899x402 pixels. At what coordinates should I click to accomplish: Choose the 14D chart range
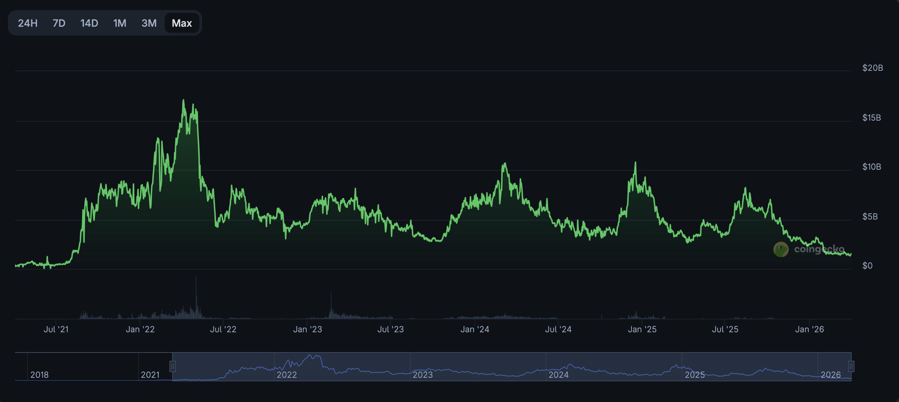click(x=89, y=23)
